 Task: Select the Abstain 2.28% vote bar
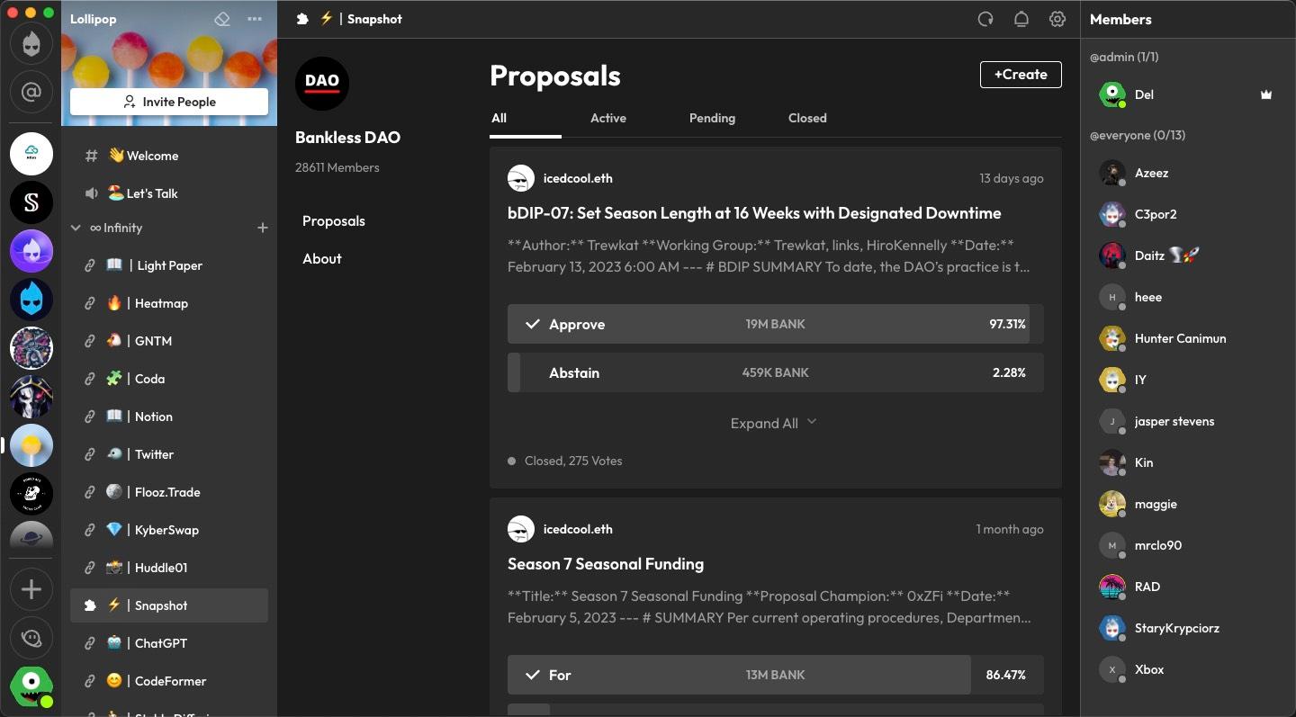click(776, 372)
